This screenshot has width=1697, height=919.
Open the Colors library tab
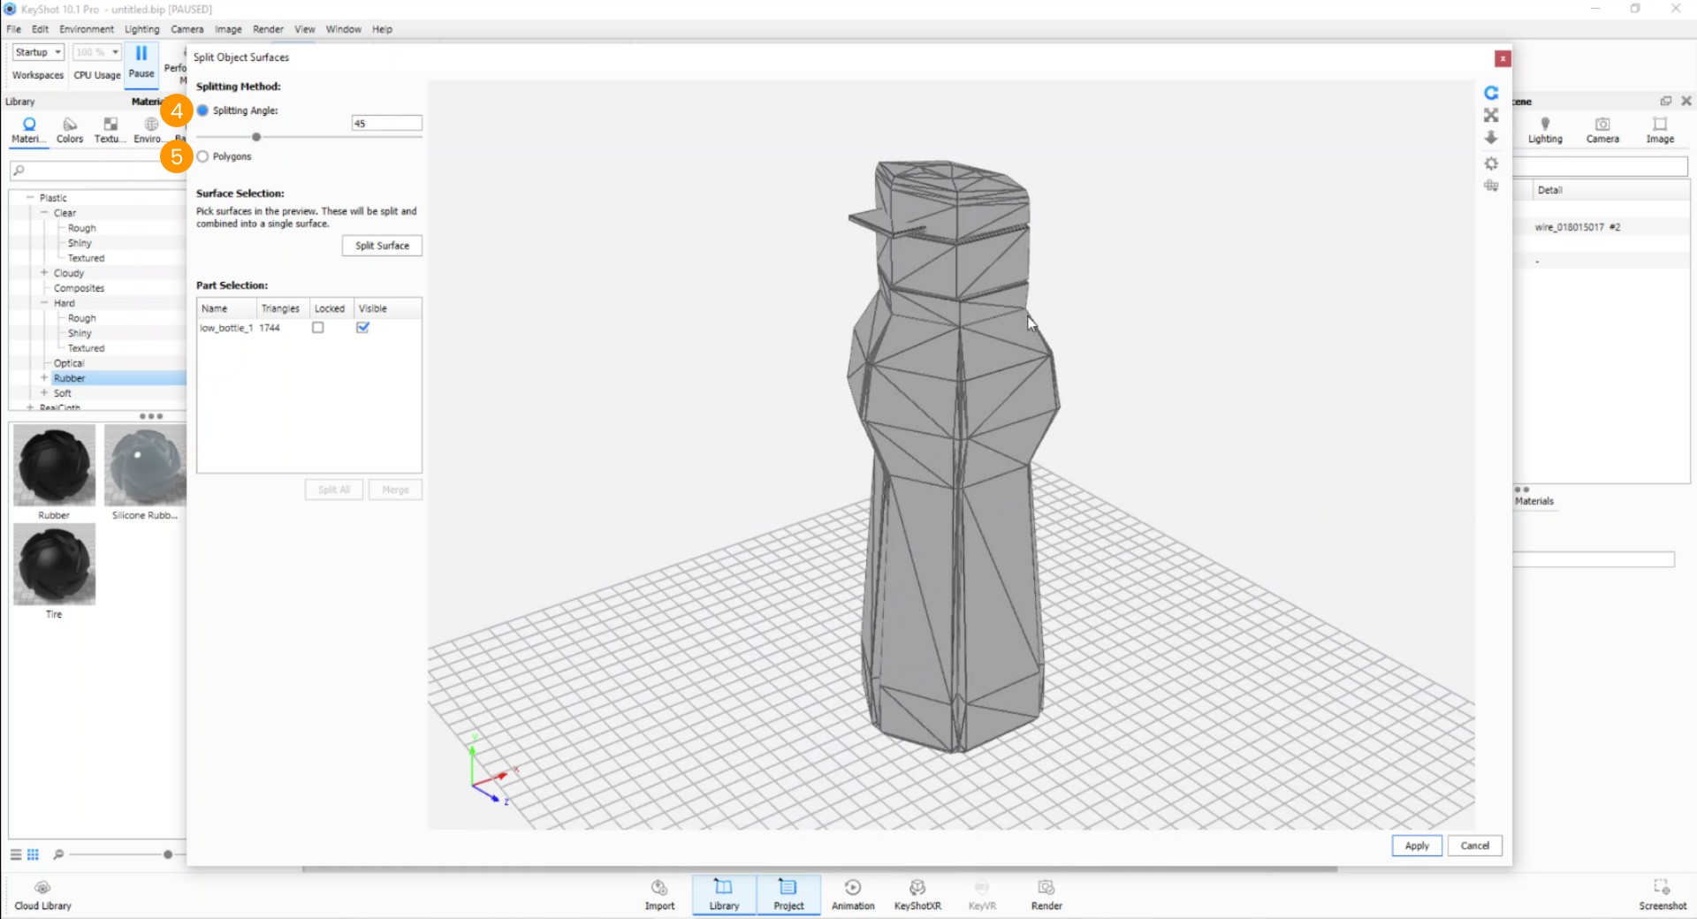pos(69,130)
